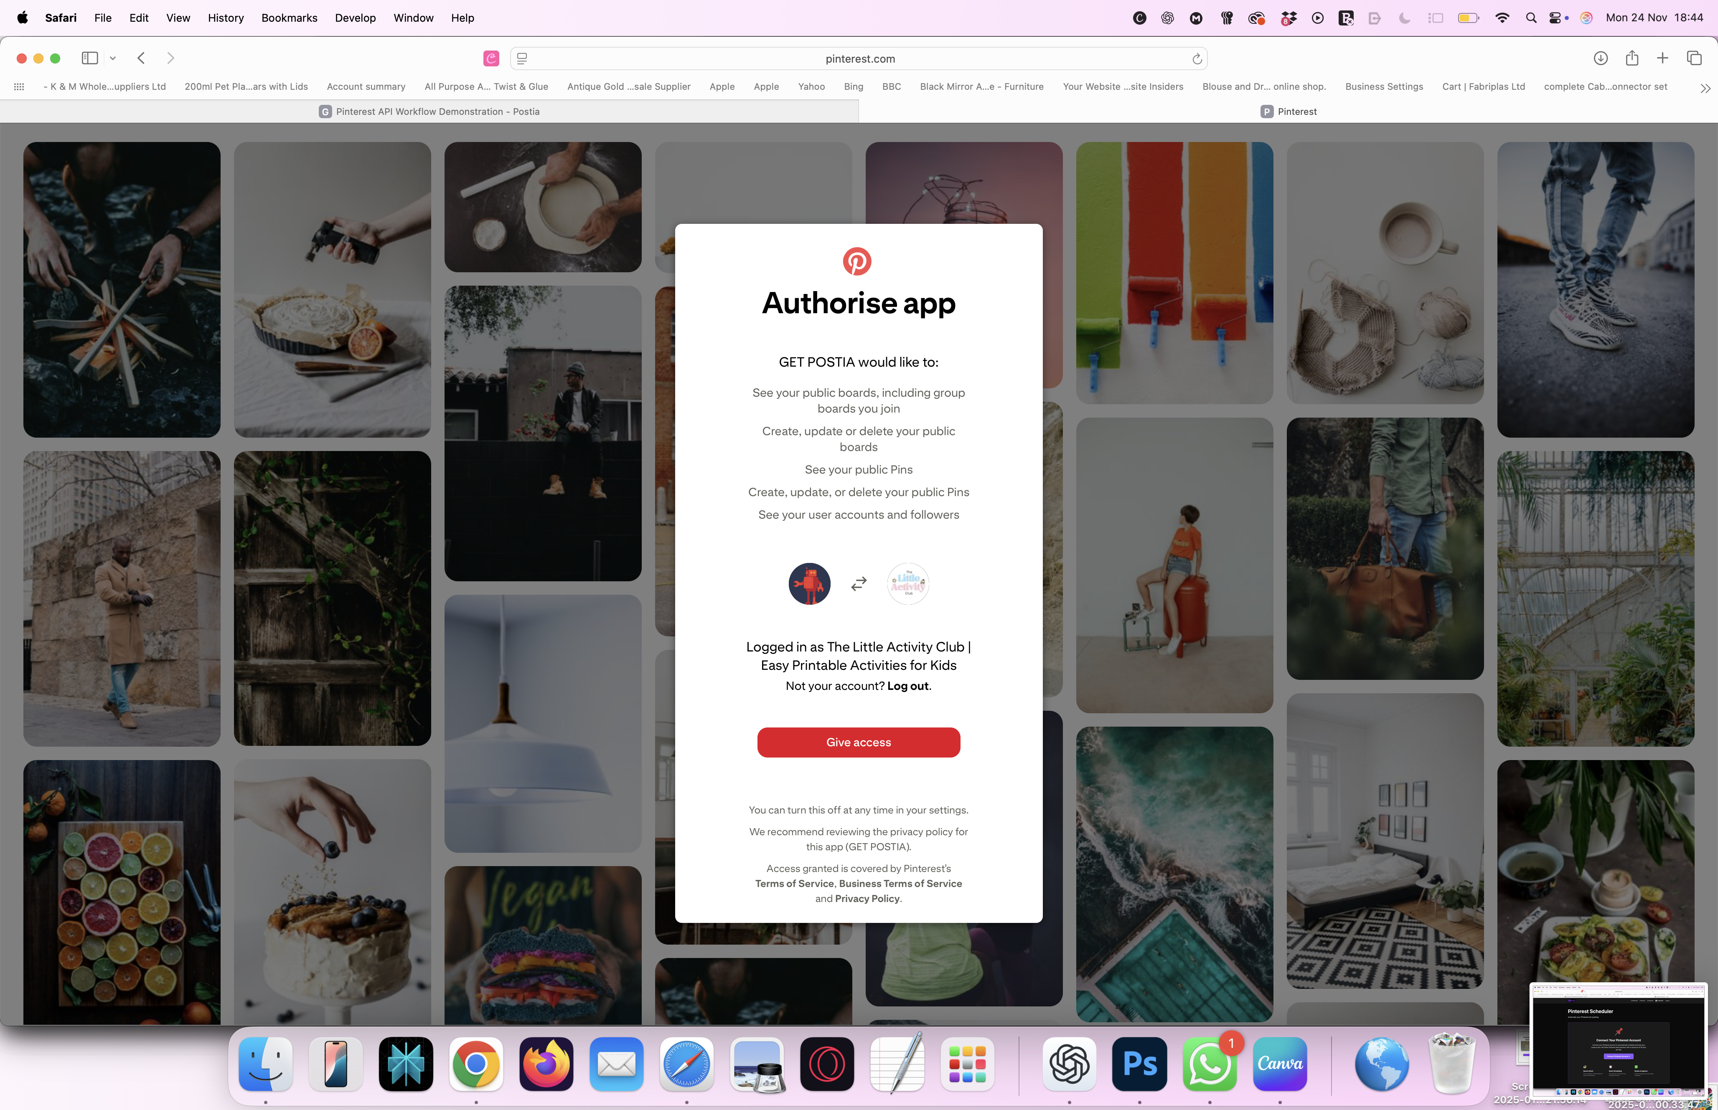This screenshot has width=1718, height=1110.
Task: Open WhatsApp with the notification badge
Action: coord(1209,1064)
